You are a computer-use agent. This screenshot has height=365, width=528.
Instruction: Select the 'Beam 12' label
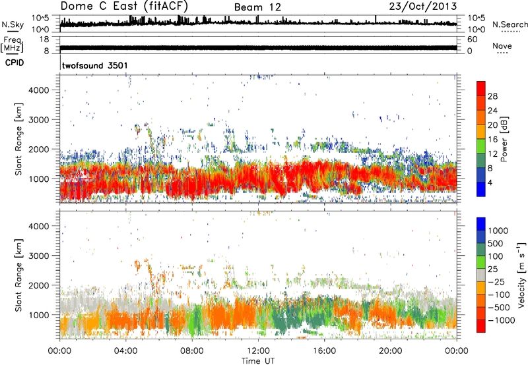(x=257, y=7)
